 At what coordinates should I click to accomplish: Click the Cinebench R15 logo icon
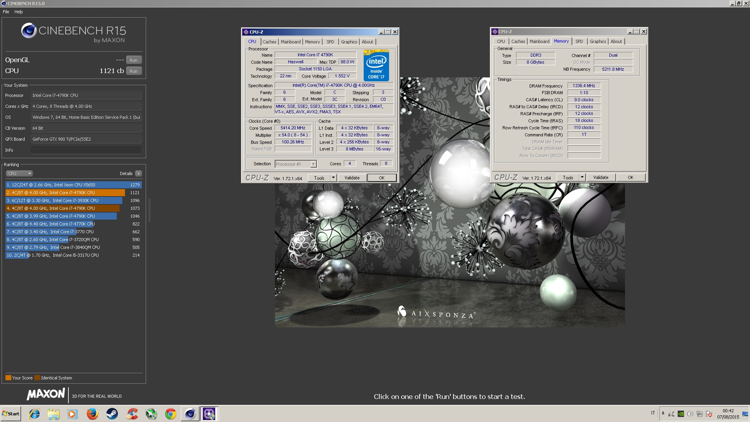(29, 30)
